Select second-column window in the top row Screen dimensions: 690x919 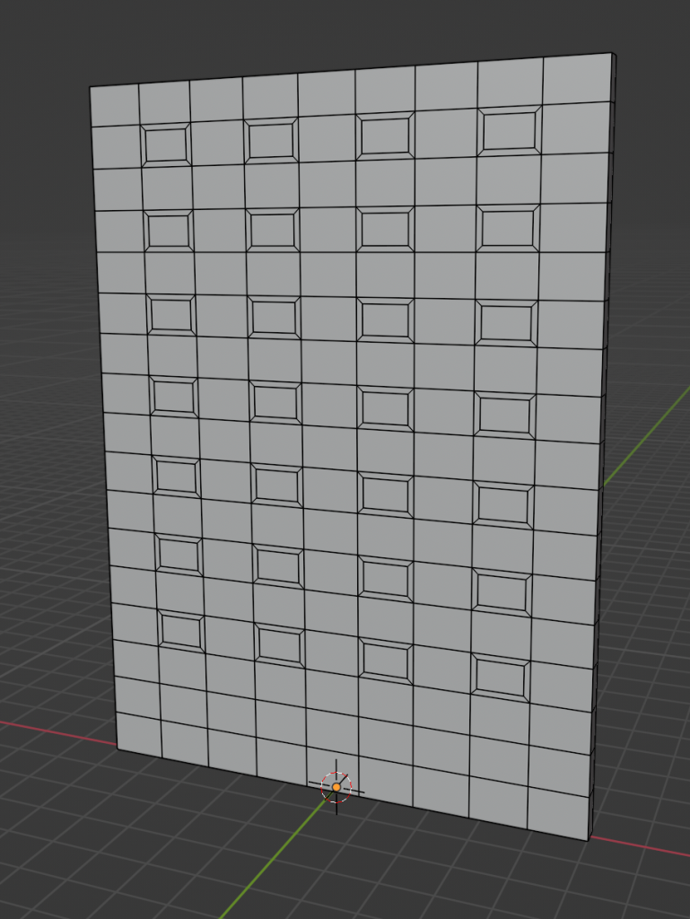[x=272, y=141]
